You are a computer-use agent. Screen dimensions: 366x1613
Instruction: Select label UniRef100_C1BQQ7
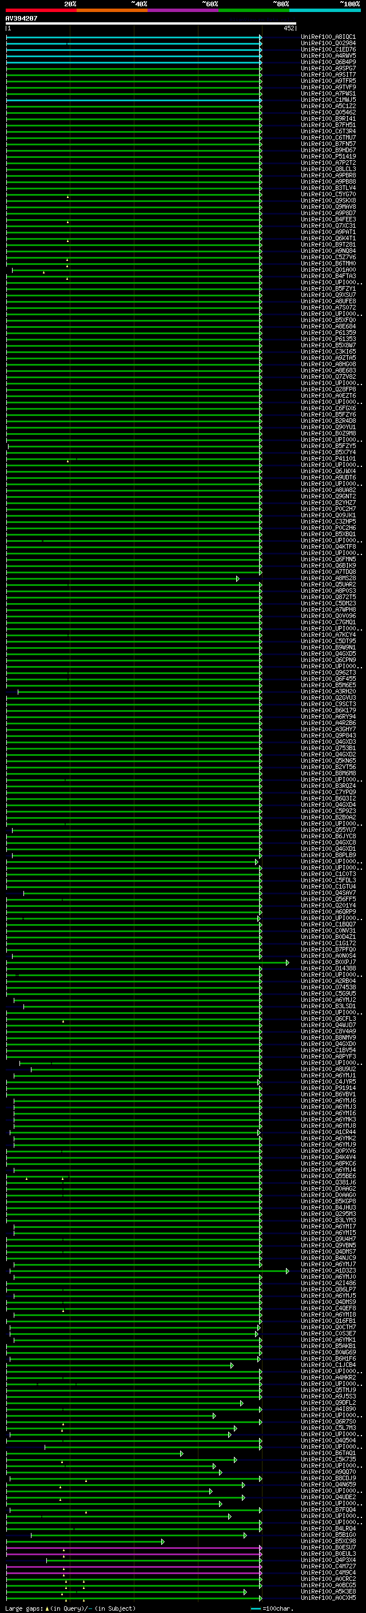click(x=328, y=925)
